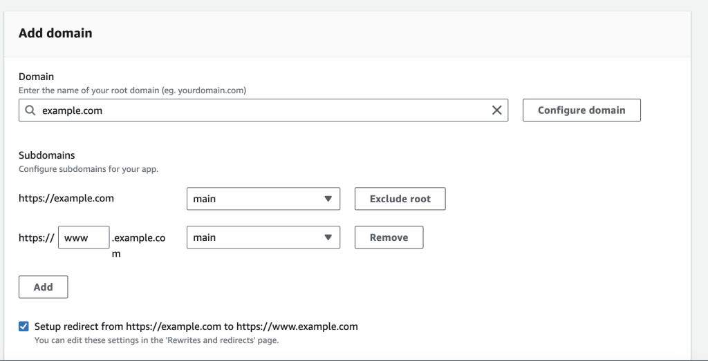Screen dimensions: 708x361
Task: Click the Subdomains section label
Action: (46, 155)
